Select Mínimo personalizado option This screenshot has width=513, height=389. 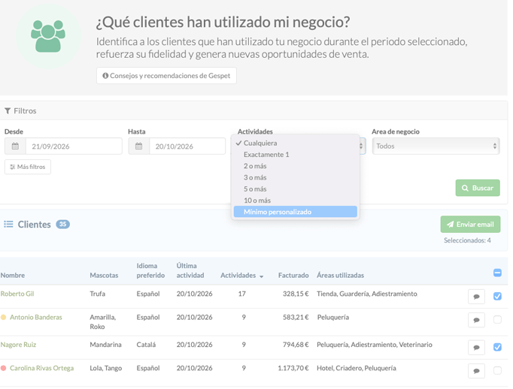pyautogui.click(x=295, y=212)
